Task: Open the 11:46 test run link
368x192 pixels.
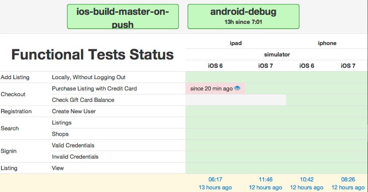Action: coord(265,179)
